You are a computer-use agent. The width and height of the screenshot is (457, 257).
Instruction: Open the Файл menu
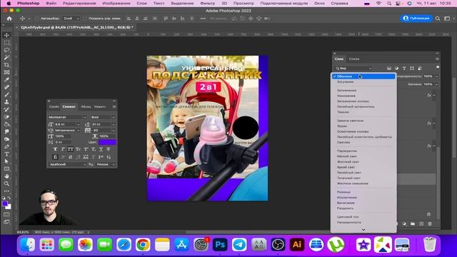[x=51, y=3]
